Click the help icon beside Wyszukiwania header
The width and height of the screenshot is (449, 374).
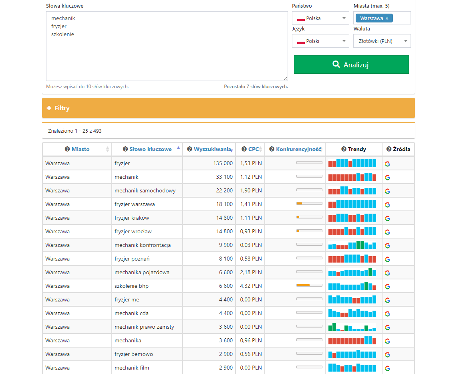[x=189, y=149]
